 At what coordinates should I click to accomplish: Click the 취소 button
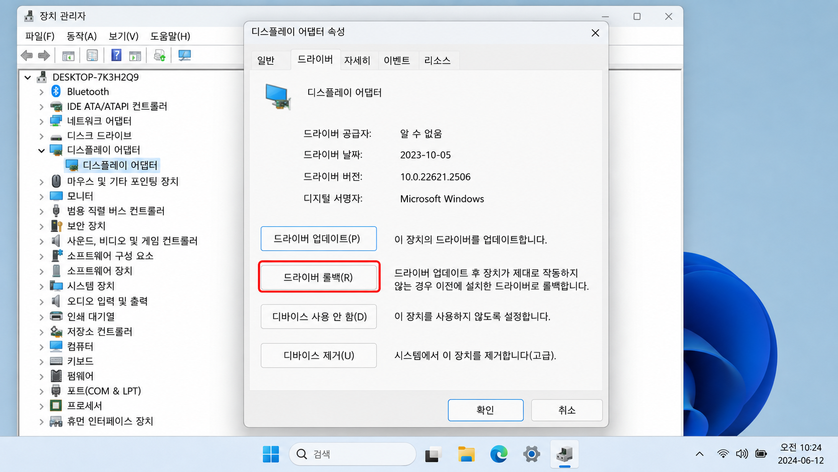click(567, 410)
